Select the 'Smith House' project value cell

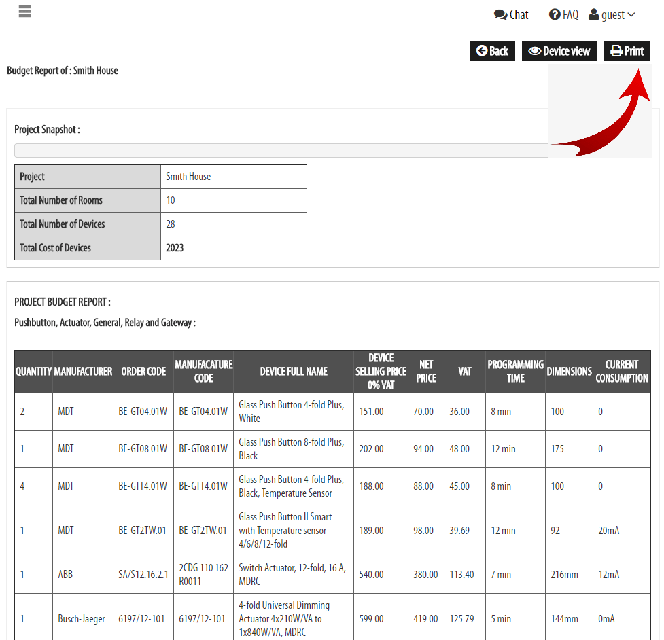[x=234, y=177]
